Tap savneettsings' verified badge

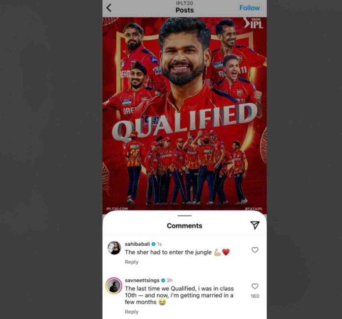coord(163,280)
